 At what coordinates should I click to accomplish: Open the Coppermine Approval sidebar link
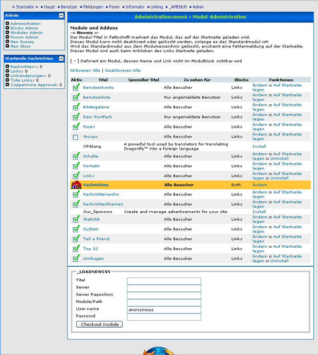(x=34, y=85)
